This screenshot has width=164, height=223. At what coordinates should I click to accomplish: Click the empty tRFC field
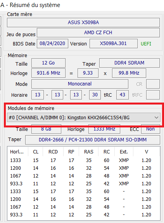(153, 95)
